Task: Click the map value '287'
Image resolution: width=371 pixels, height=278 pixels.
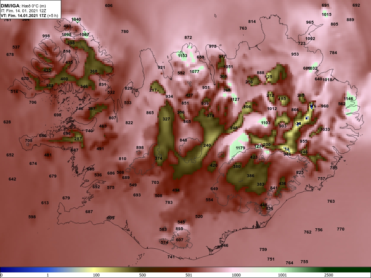Action: (x=78, y=139)
